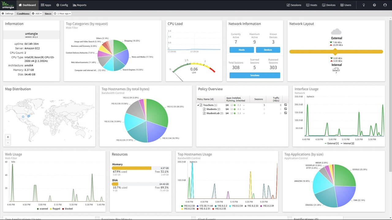Click the Network Layout diamond router node
Viewport: 392px width, 220px height.
(x=335, y=52)
